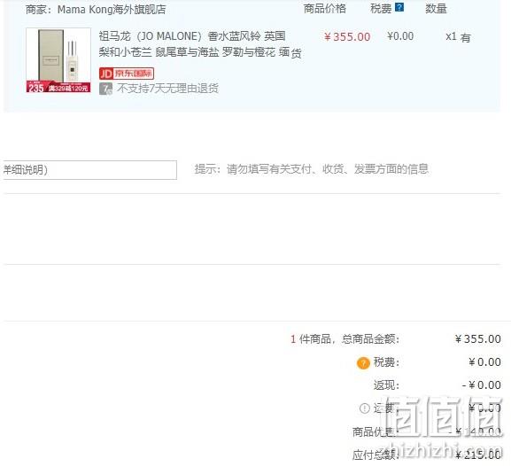
Task: Click the red ¥355.00 product price
Action: click(347, 36)
